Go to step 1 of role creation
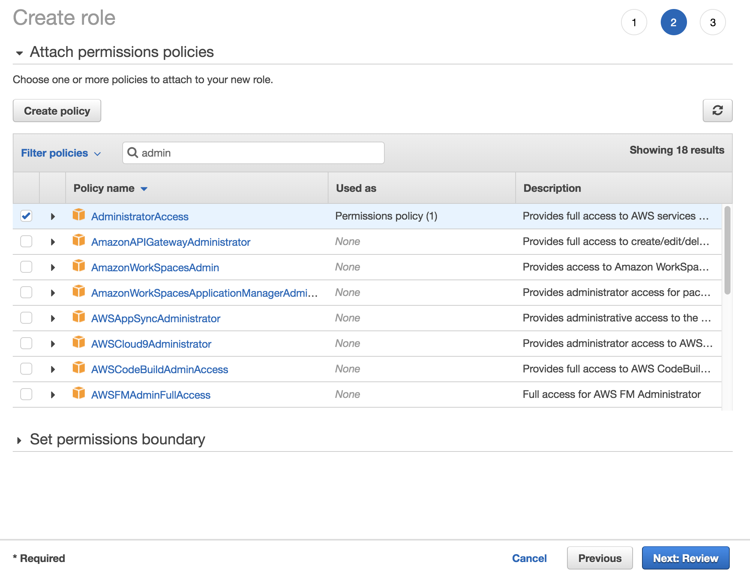 tap(634, 22)
